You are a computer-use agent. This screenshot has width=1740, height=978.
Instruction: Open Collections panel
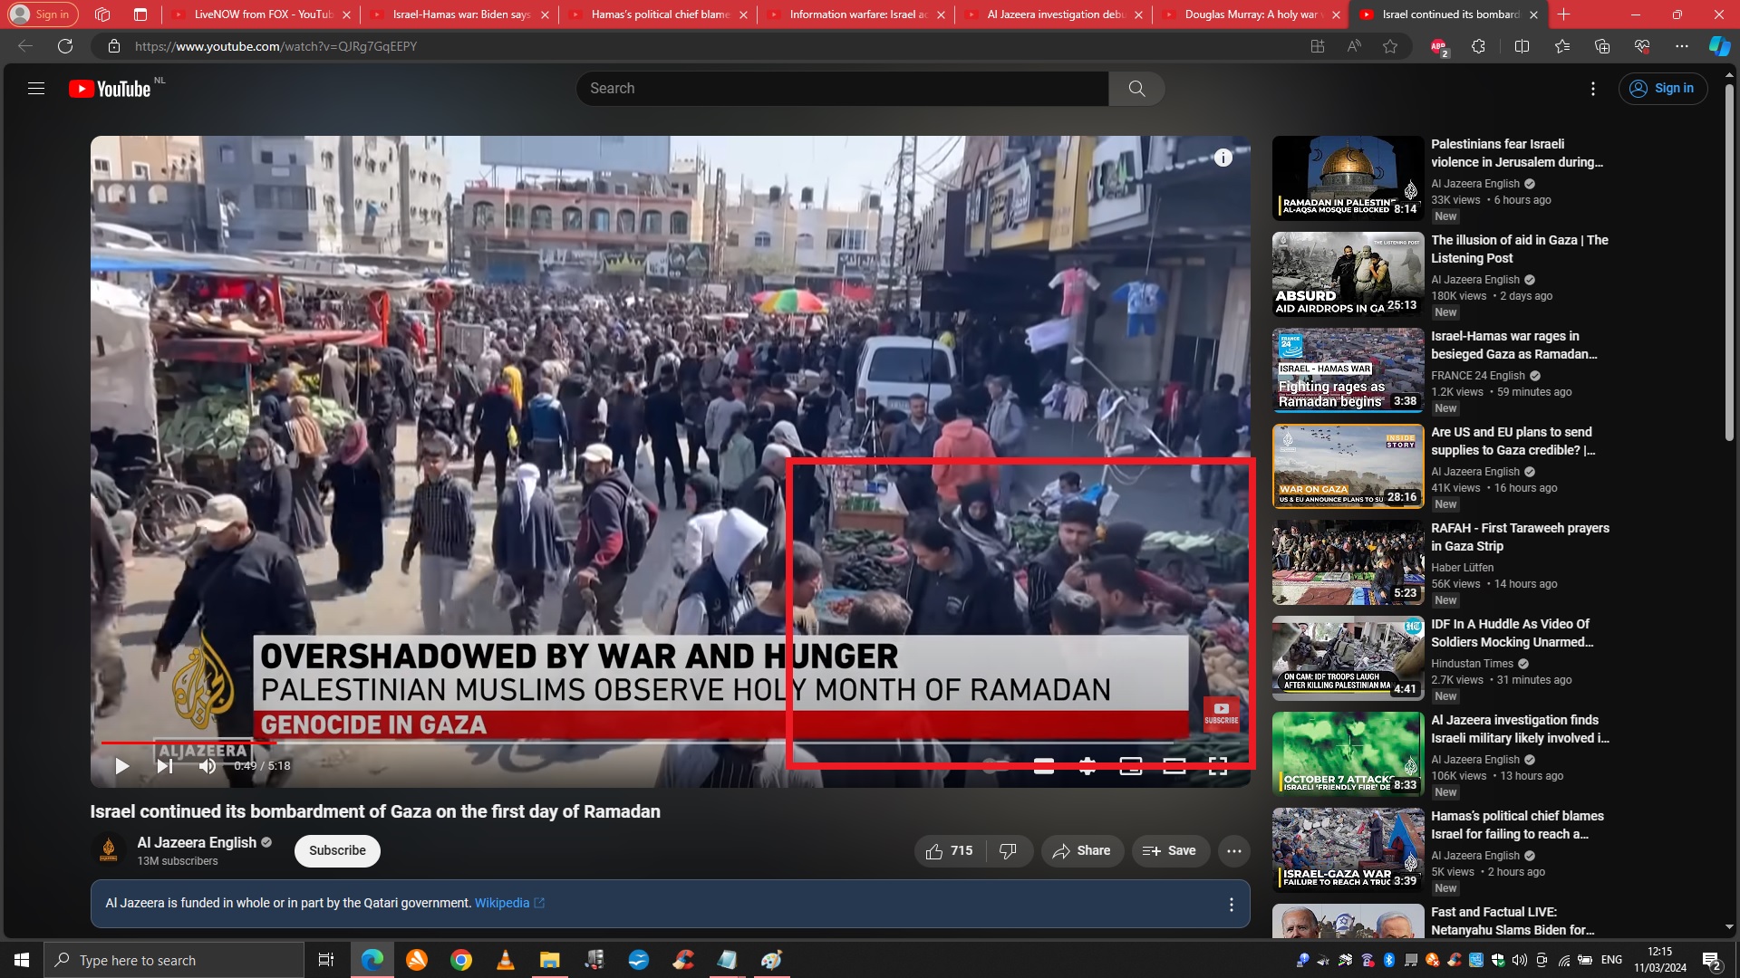coord(1602,46)
